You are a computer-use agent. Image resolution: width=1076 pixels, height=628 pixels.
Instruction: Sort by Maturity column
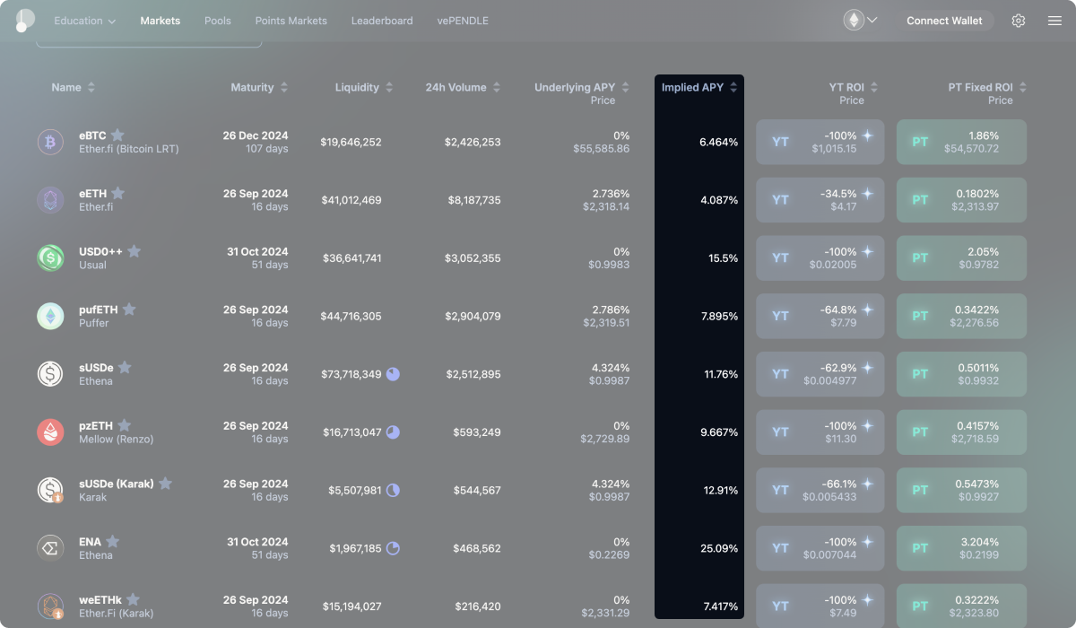coord(259,87)
